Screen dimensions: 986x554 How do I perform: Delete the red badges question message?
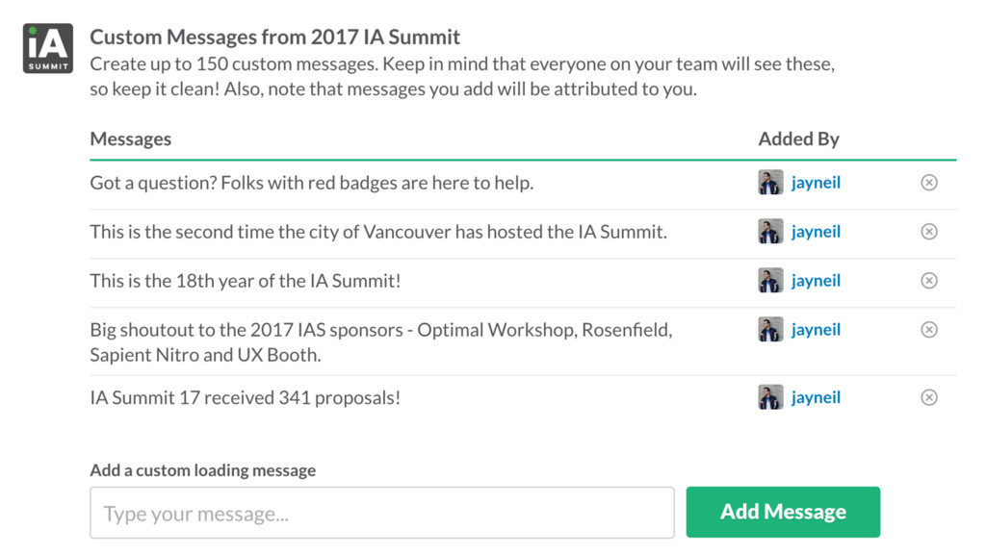(x=929, y=182)
